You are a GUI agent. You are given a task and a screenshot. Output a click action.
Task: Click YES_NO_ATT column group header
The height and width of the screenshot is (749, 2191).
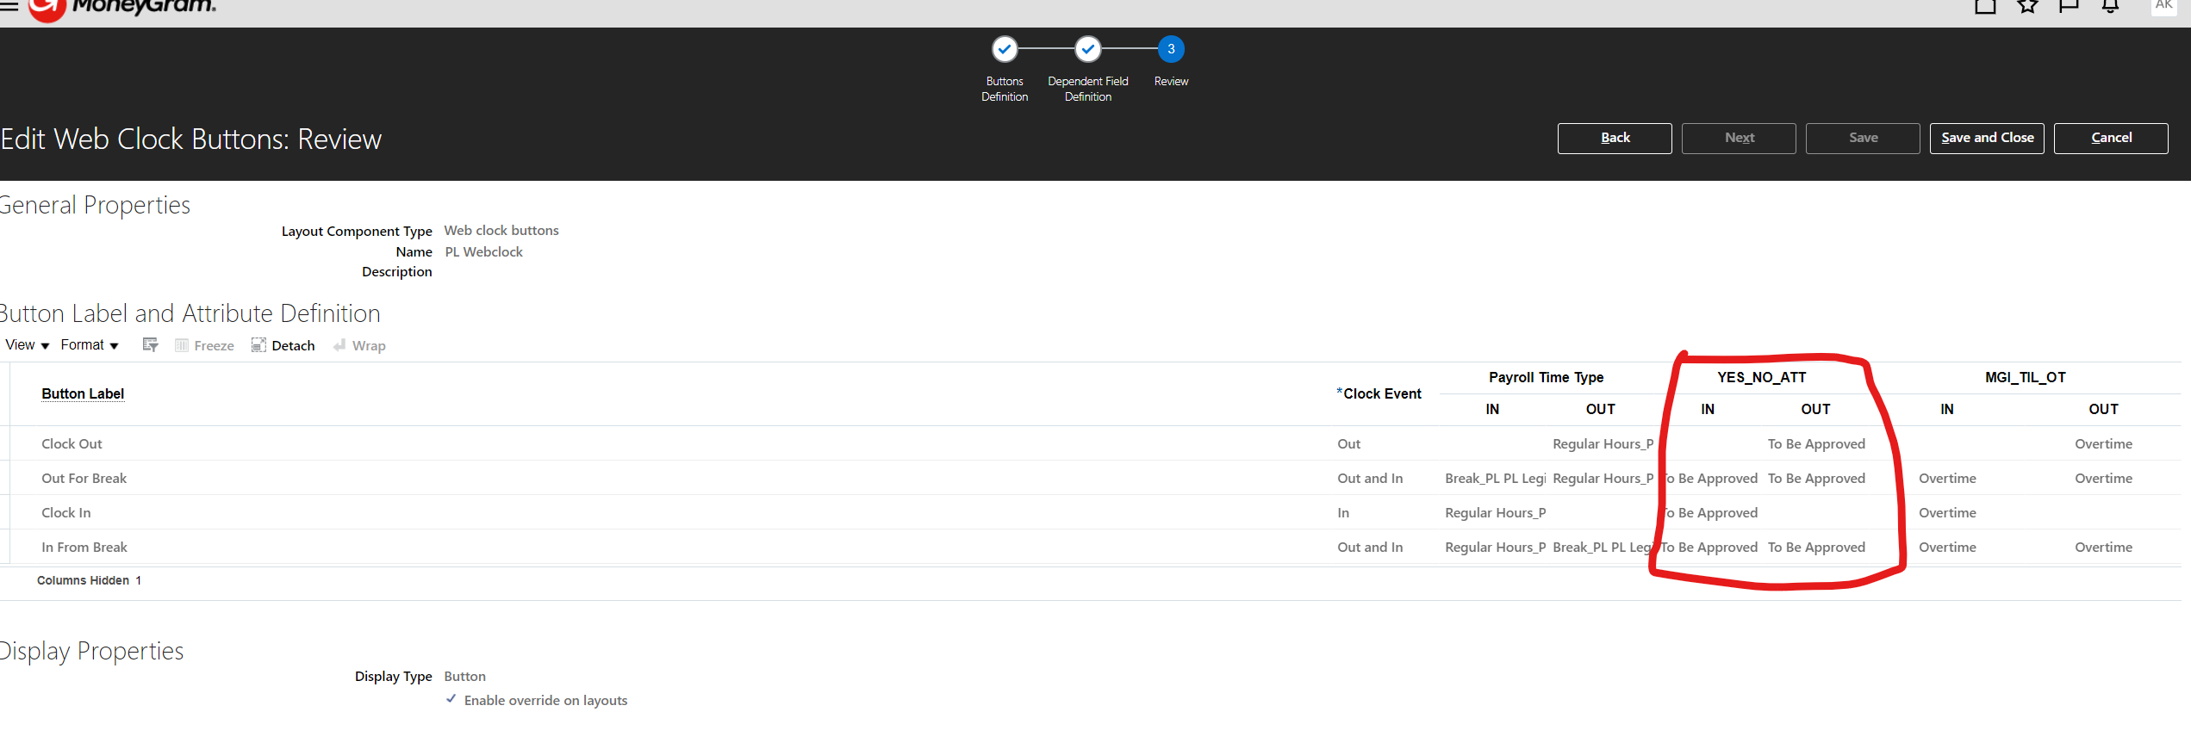(x=1761, y=377)
